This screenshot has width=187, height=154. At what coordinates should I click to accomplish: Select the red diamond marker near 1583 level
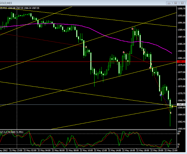[x=124, y=52]
